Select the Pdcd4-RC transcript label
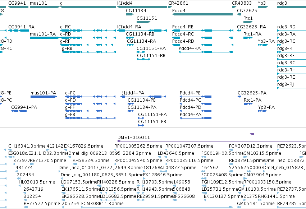Image resolution: width=306 pixels, height=209 pixels. pyautogui.click(x=183, y=34)
